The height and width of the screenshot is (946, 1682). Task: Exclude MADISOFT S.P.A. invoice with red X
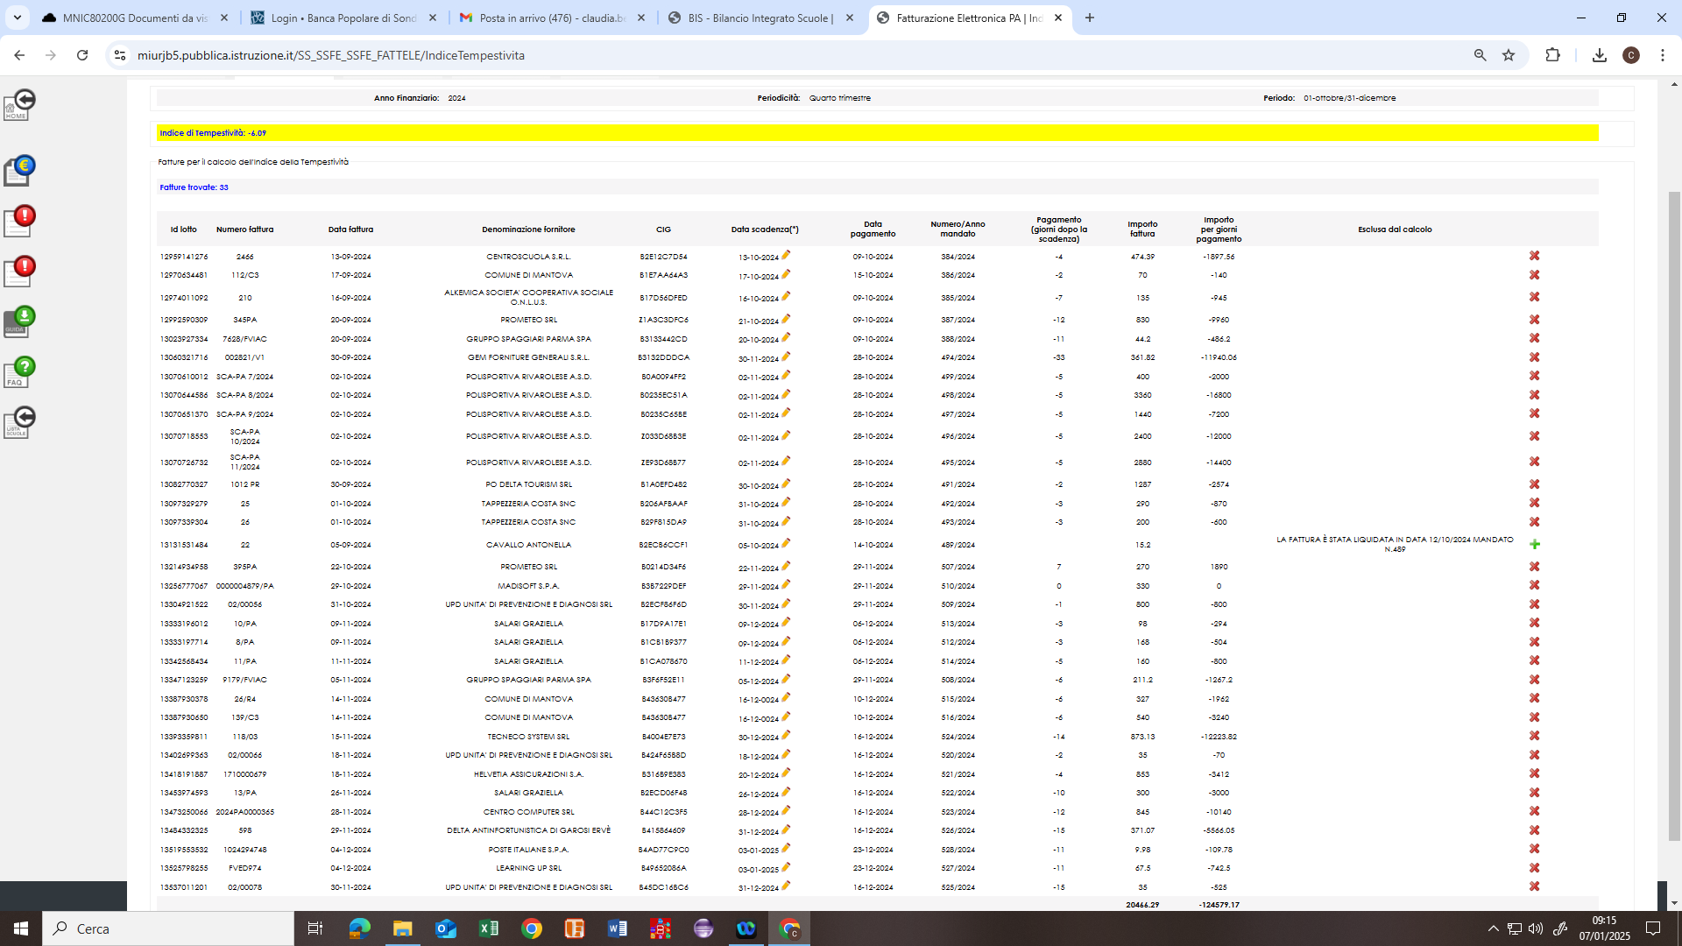point(1534,585)
